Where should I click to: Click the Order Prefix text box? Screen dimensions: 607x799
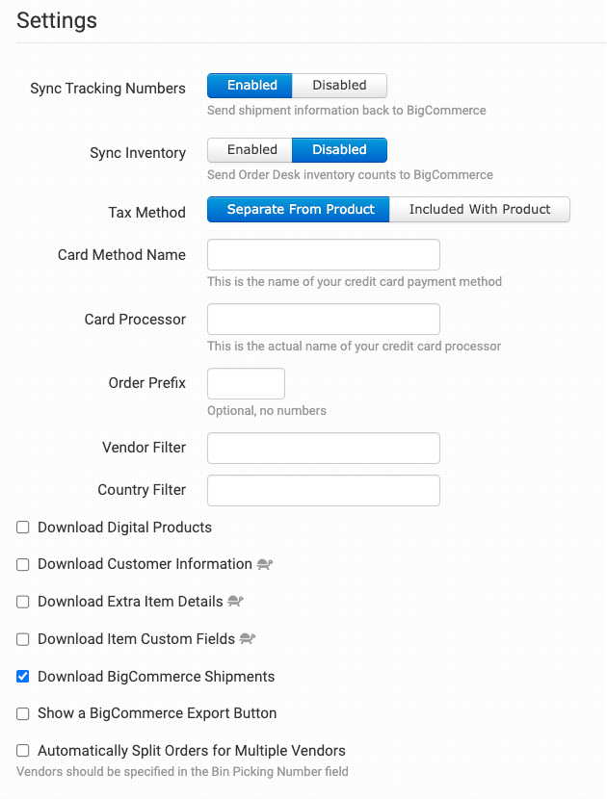pyautogui.click(x=247, y=383)
